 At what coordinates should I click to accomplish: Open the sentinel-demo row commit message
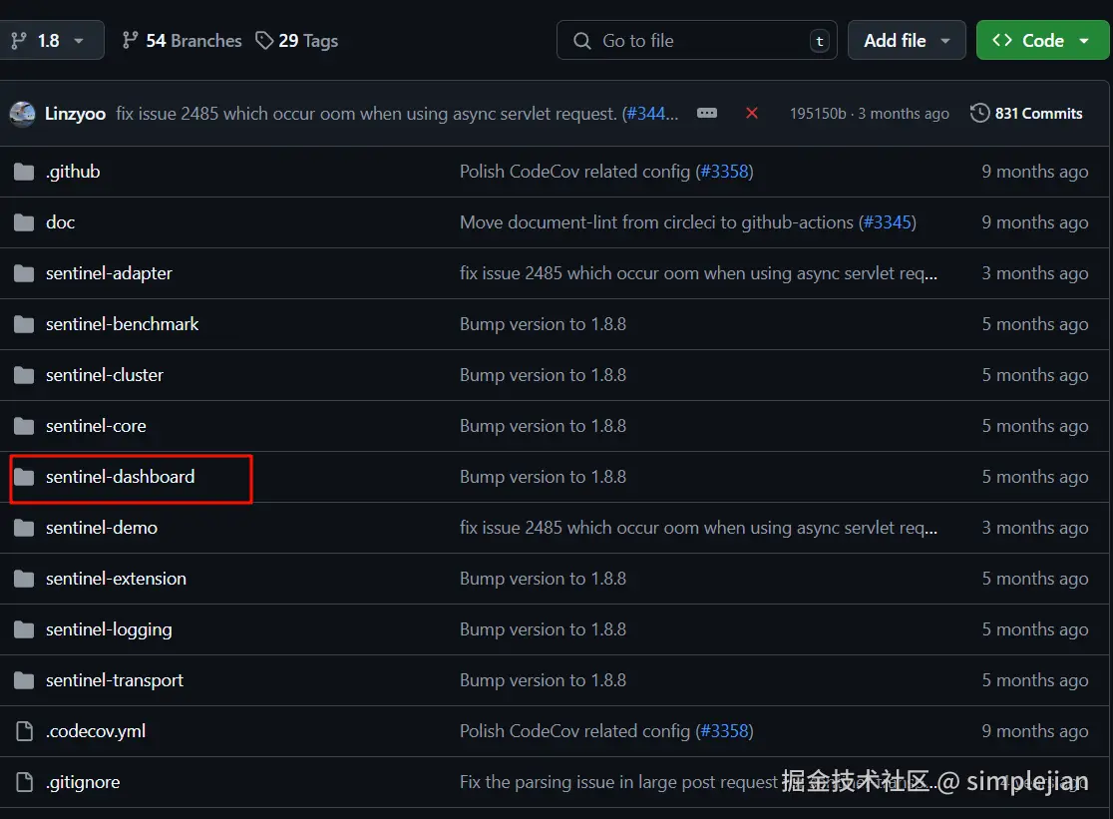coord(698,528)
